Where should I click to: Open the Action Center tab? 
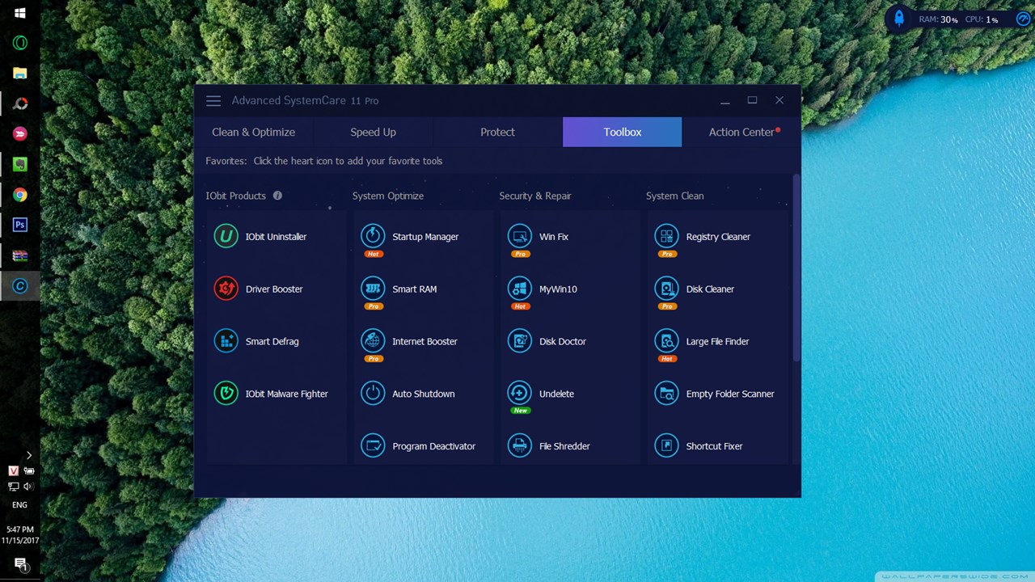[x=741, y=132]
